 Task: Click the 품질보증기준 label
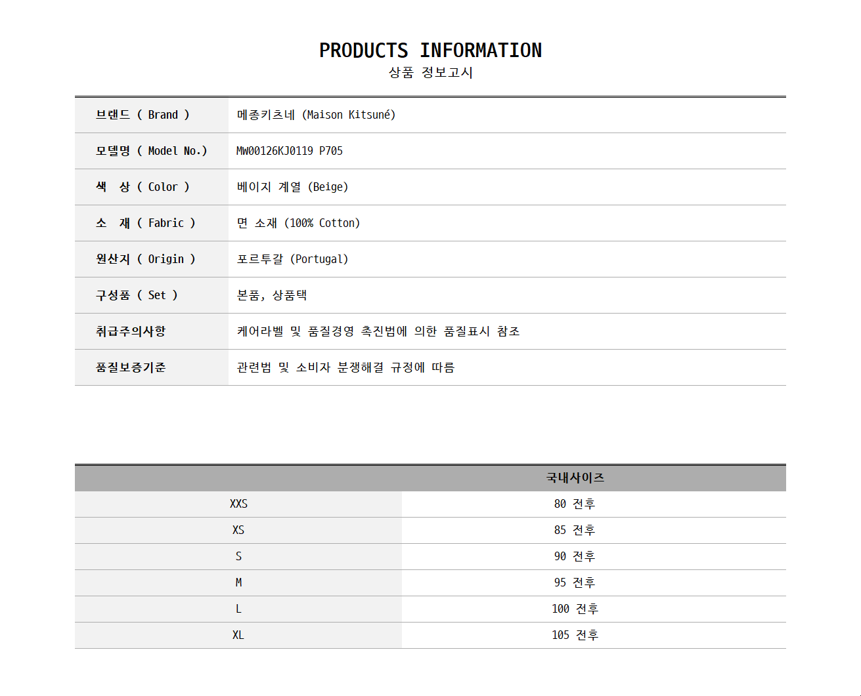[x=131, y=367]
